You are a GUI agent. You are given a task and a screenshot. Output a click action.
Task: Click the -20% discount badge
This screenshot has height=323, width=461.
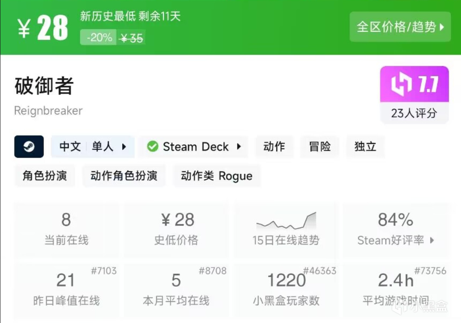[98, 38]
